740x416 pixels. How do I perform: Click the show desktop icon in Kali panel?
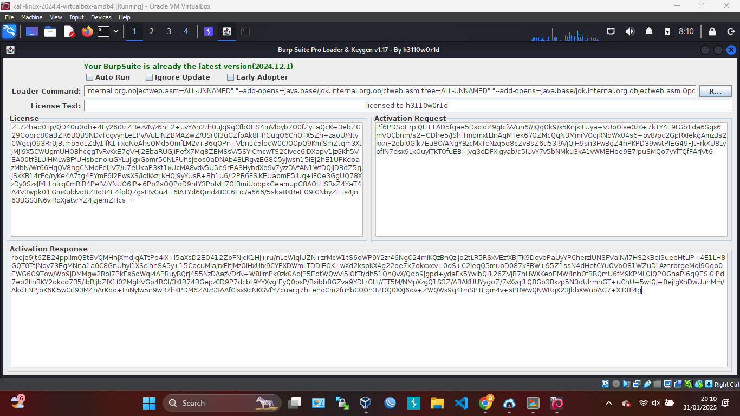[x=32, y=31]
